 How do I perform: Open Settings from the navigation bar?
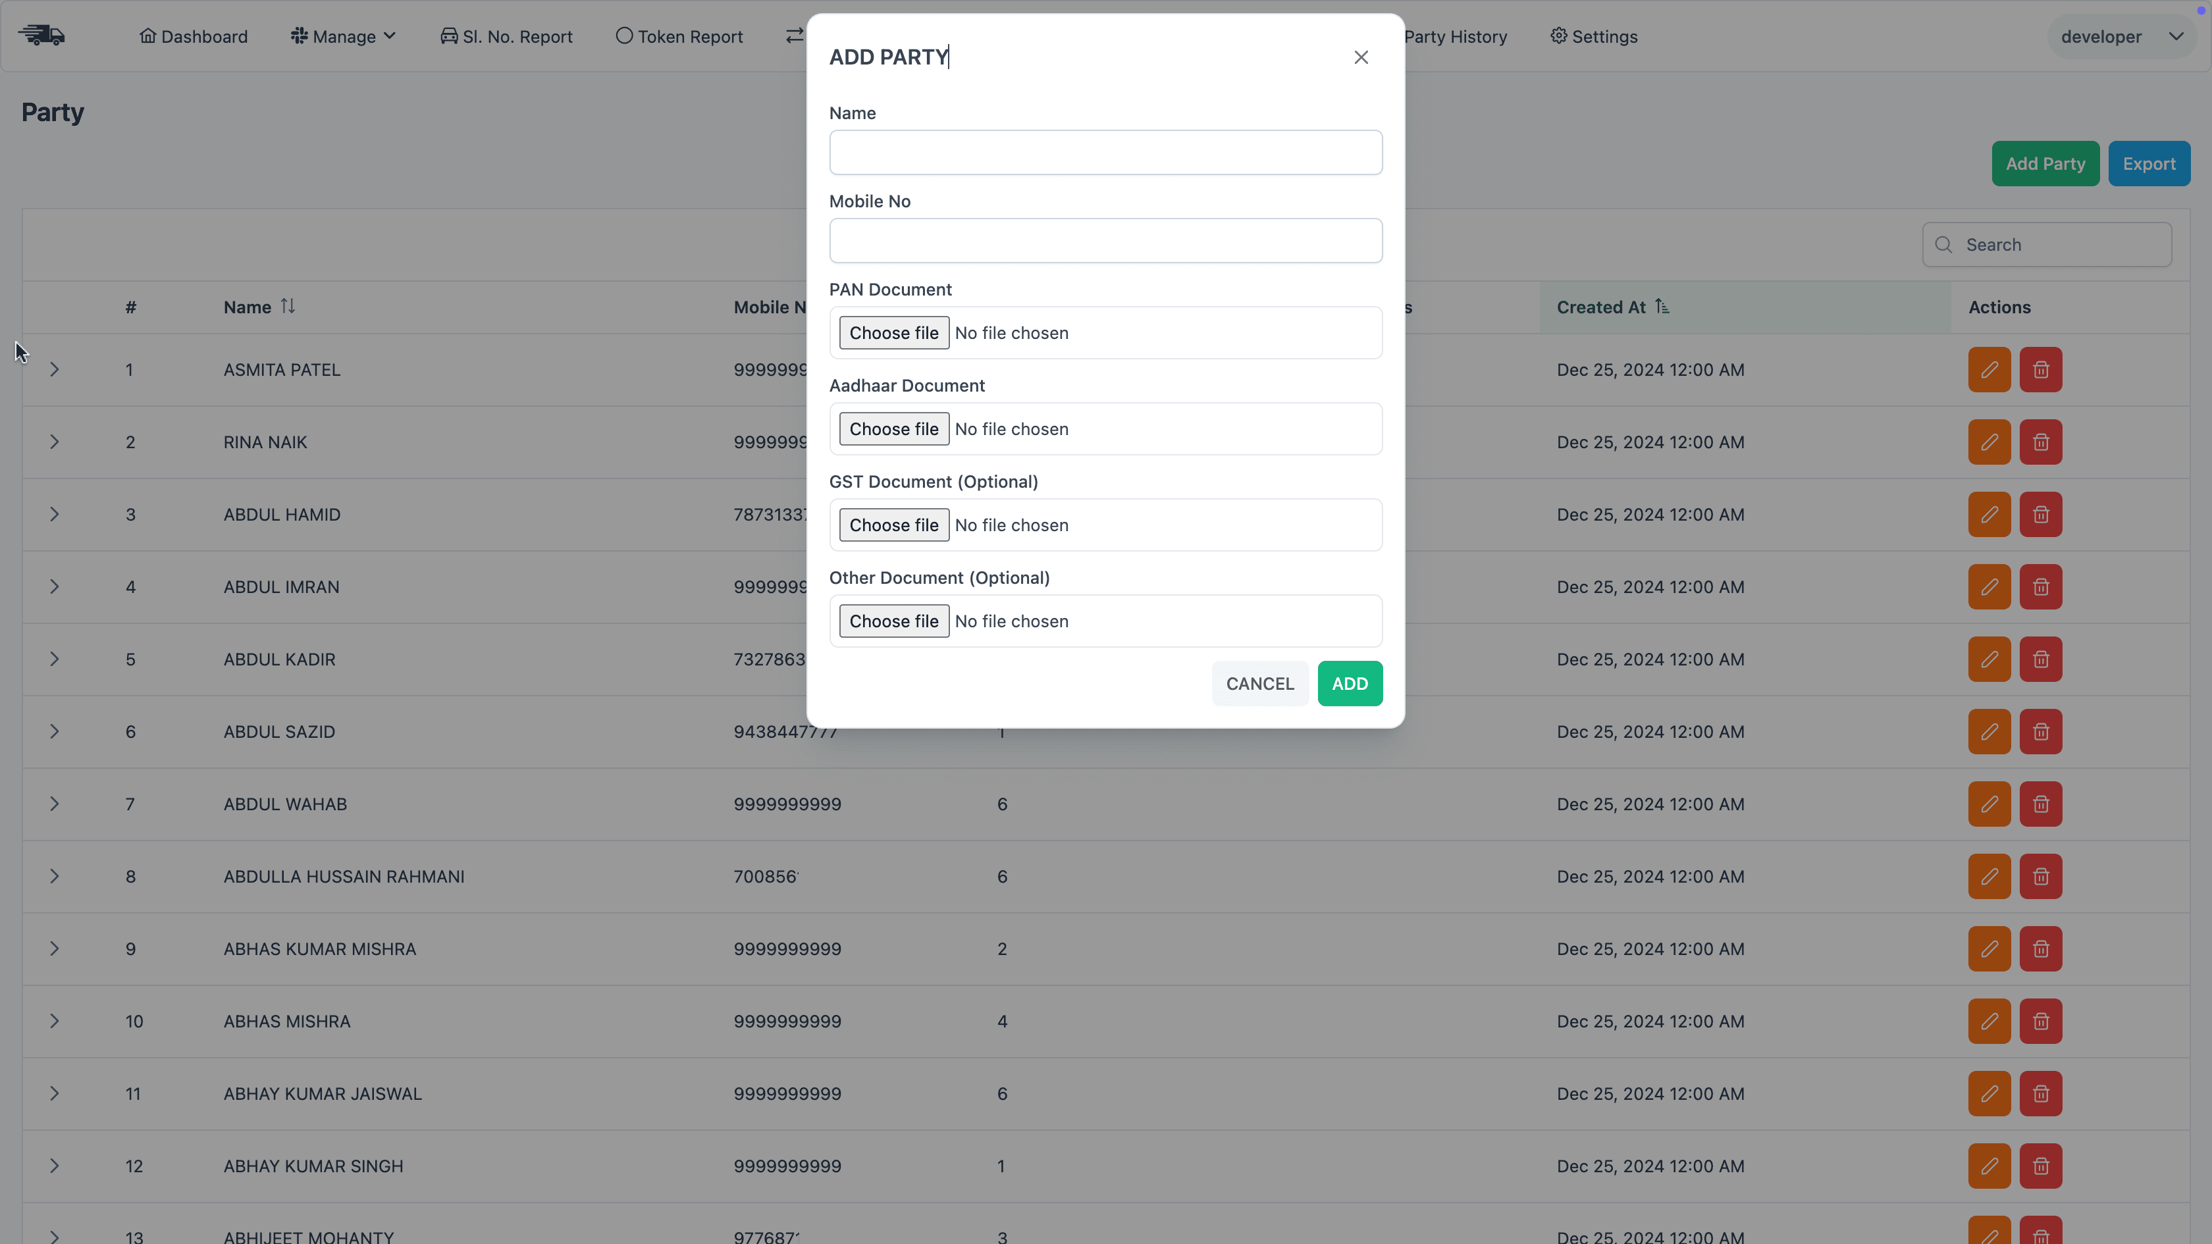click(x=1594, y=37)
